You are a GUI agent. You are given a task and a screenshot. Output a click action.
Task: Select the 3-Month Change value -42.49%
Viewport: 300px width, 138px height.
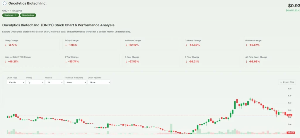click(194, 45)
